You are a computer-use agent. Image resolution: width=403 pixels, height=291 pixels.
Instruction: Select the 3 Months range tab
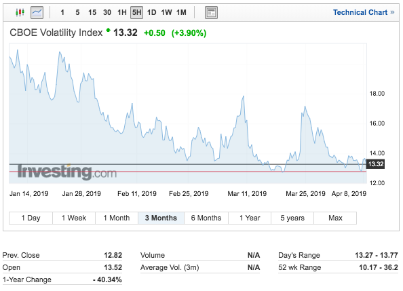coord(161,218)
